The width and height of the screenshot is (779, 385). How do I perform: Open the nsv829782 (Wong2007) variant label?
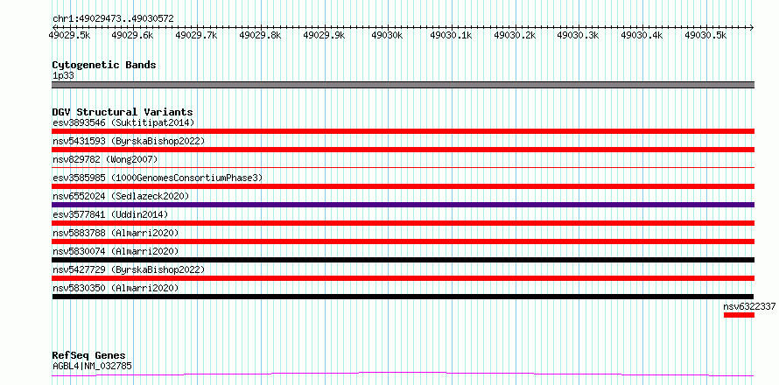point(105,159)
